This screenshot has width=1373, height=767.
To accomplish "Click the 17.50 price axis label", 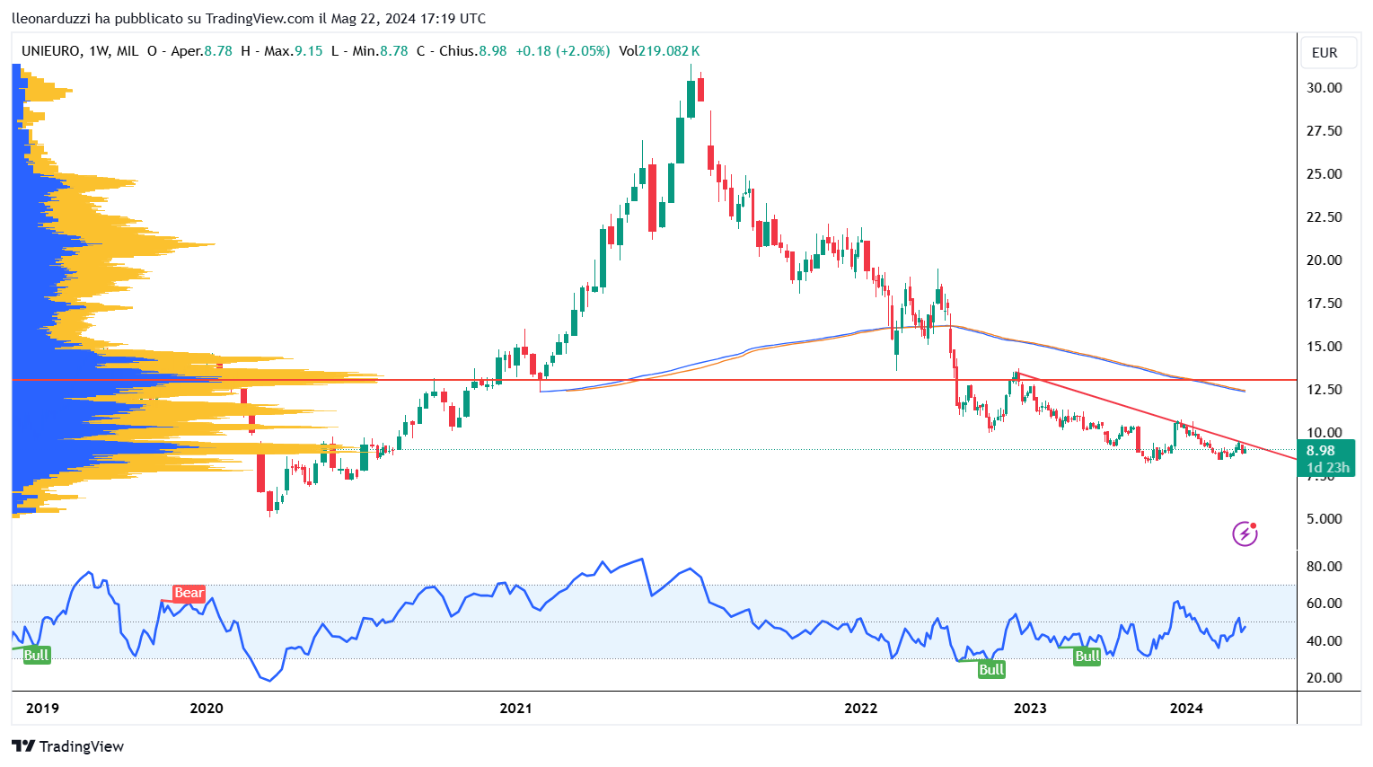I will (1325, 304).
